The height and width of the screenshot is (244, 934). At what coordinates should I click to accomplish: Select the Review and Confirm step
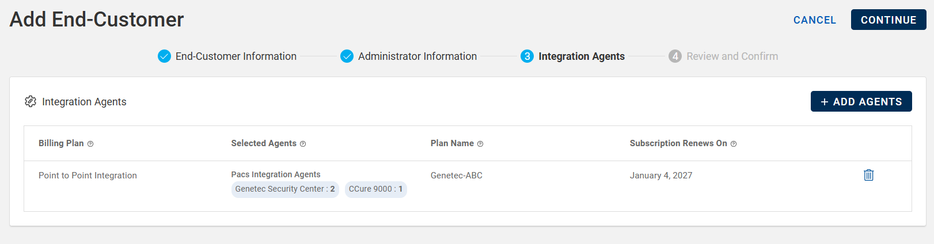[732, 56]
